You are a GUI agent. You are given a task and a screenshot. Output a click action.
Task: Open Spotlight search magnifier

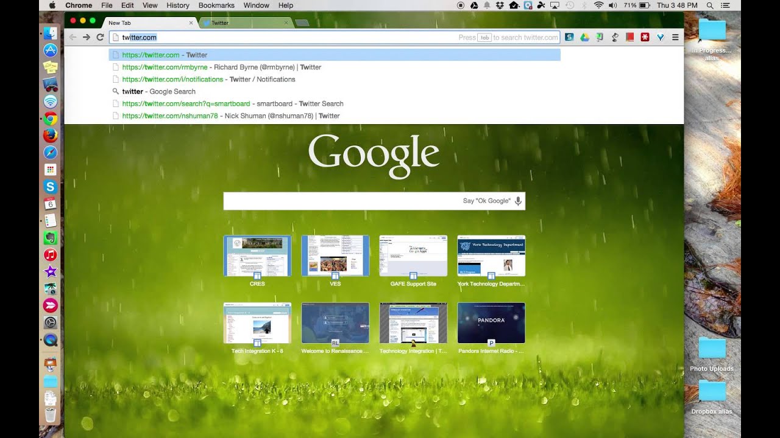click(710, 5)
